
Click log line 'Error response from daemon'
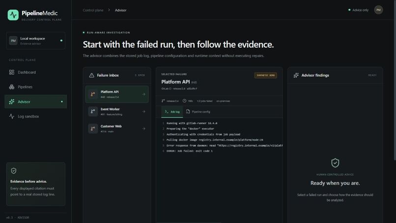pos(225,145)
